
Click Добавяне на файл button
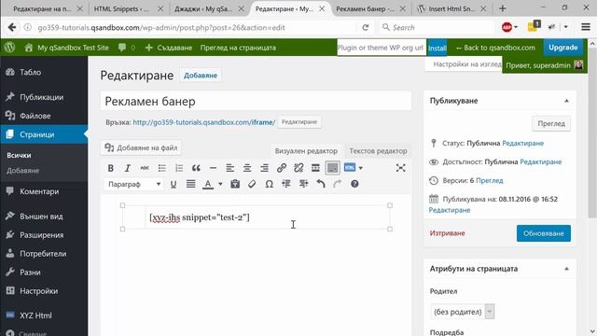coord(141,147)
